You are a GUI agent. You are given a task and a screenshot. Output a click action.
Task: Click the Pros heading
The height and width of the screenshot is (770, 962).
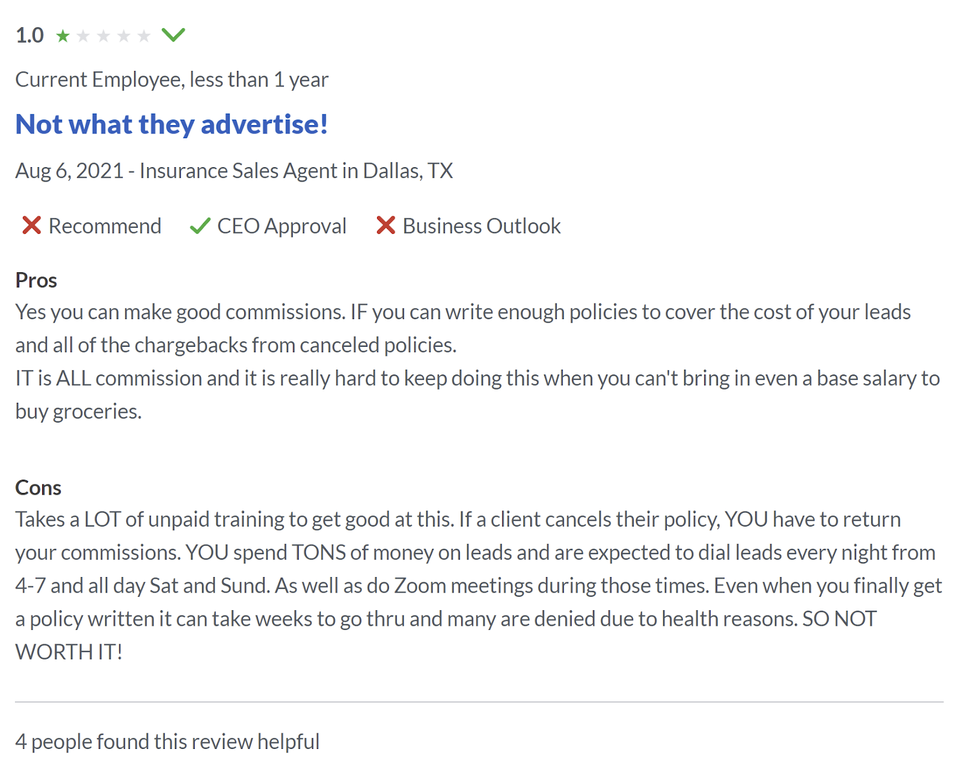[36, 280]
